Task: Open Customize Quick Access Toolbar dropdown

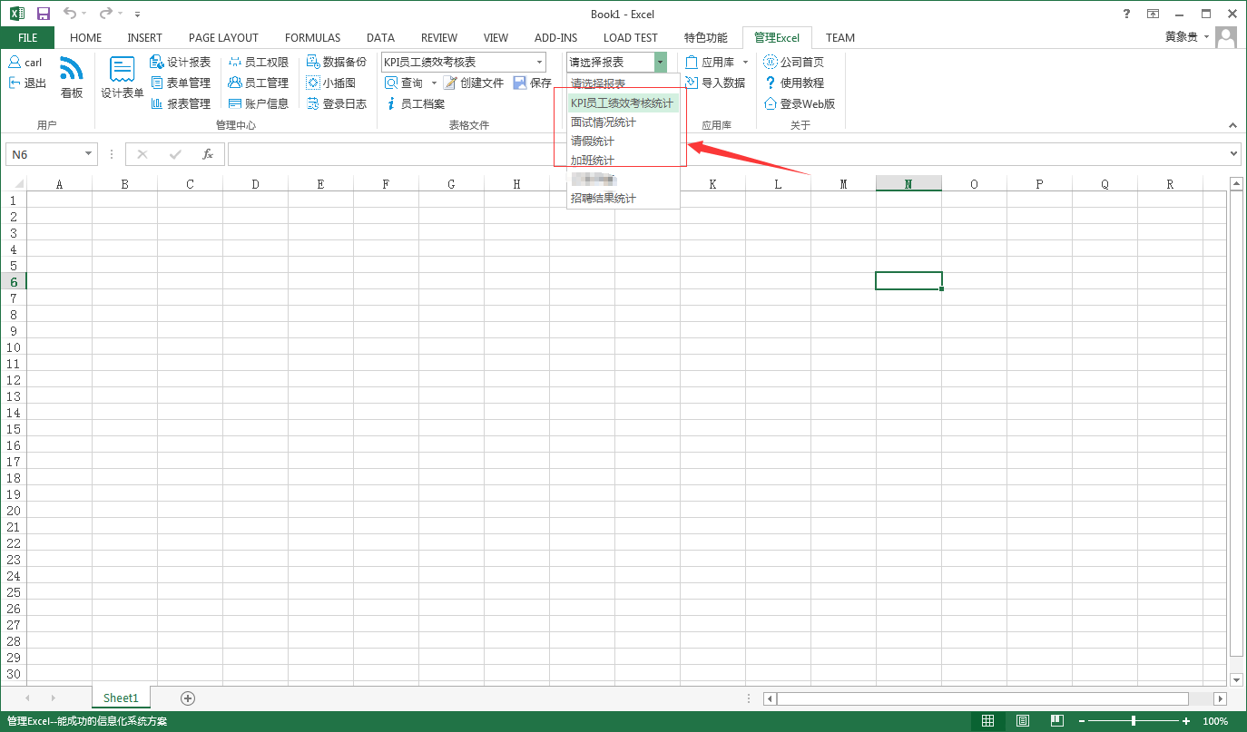Action: pos(137,14)
